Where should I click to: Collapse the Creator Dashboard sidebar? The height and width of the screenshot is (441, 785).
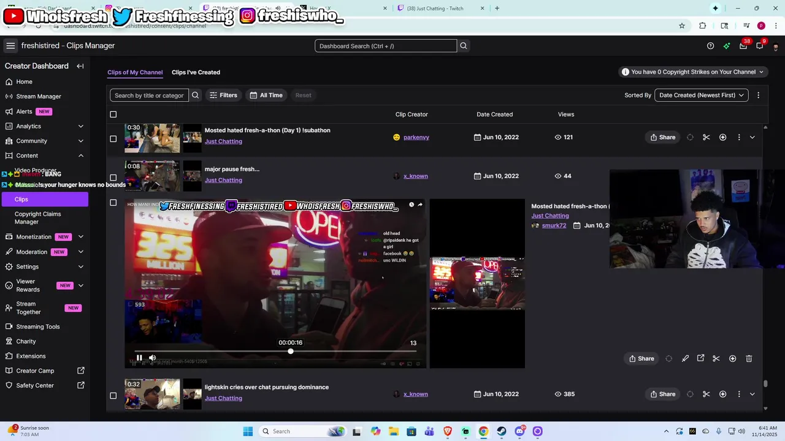[80, 66]
